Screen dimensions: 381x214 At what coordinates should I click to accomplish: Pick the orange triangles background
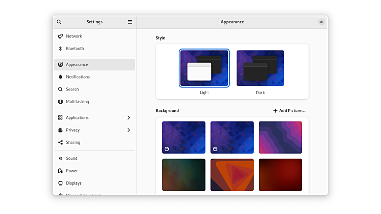coord(232,175)
